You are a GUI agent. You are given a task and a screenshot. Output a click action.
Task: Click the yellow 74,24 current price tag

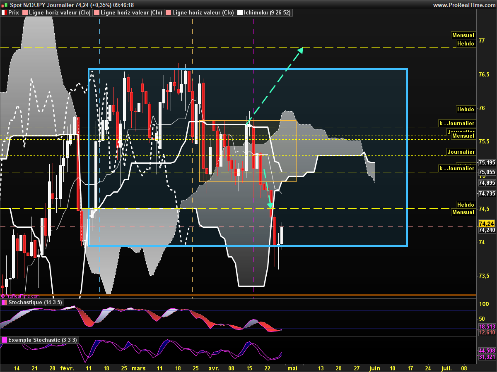pos(487,223)
